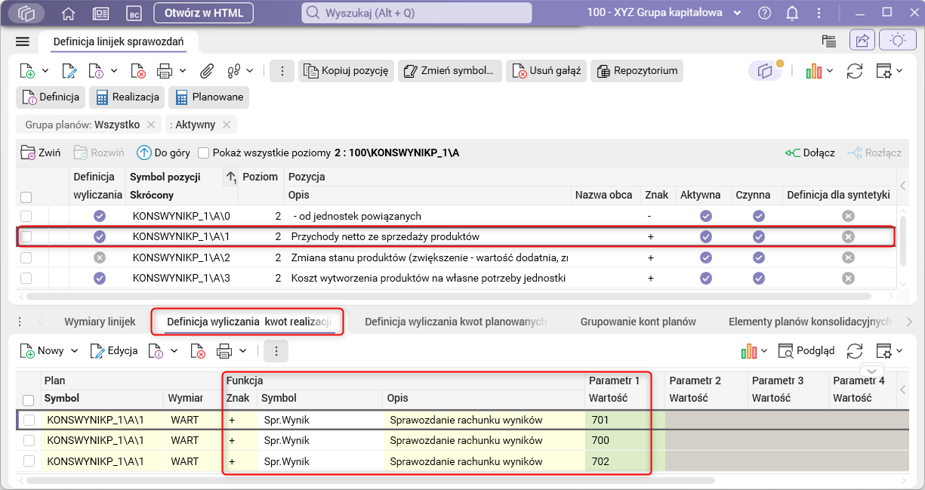Click the search field Wyszukaj
The height and width of the screenshot is (490, 925).
coord(417,13)
